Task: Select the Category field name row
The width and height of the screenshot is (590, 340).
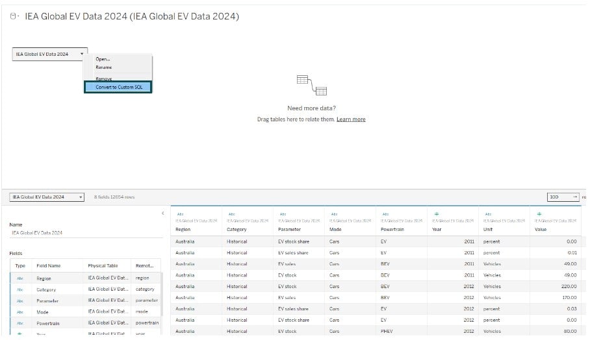Action: 46,289
